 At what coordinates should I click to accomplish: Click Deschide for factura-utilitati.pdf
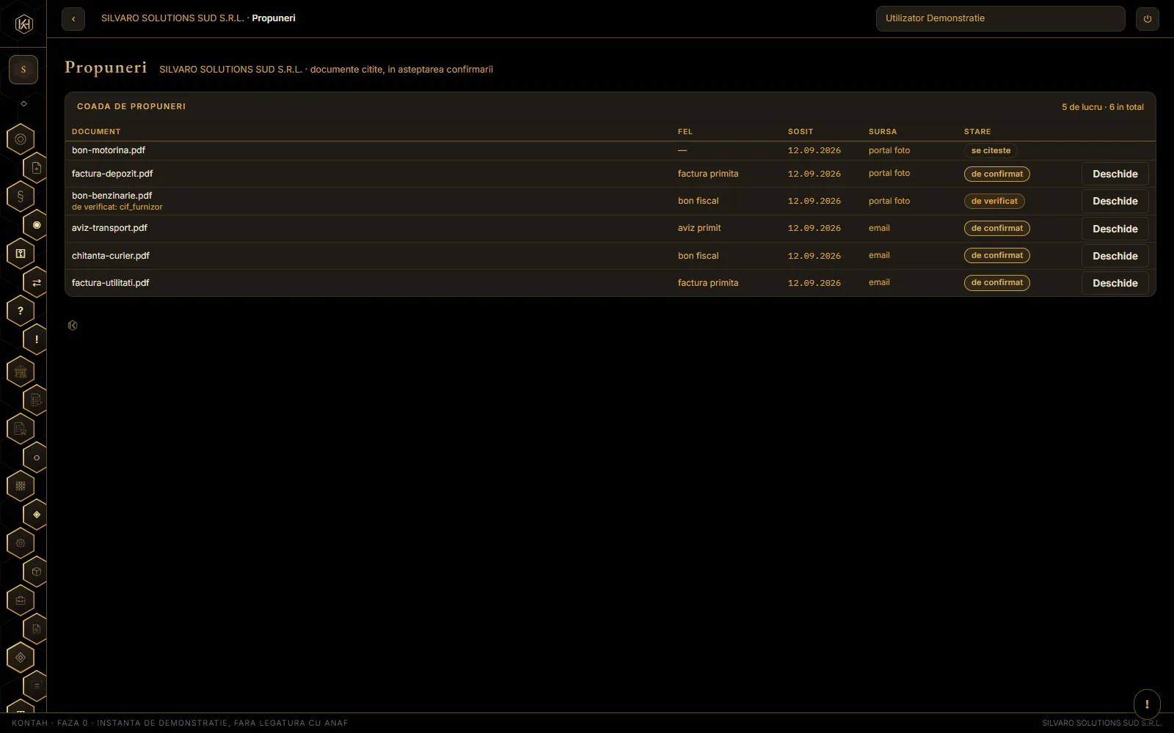click(1115, 283)
